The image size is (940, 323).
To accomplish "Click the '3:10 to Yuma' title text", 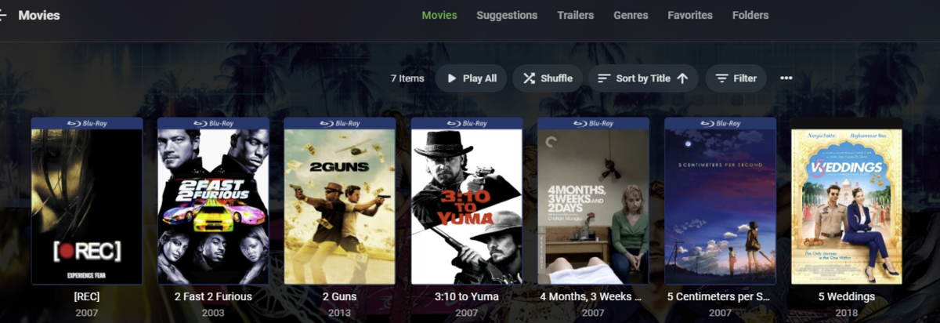I will [467, 297].
